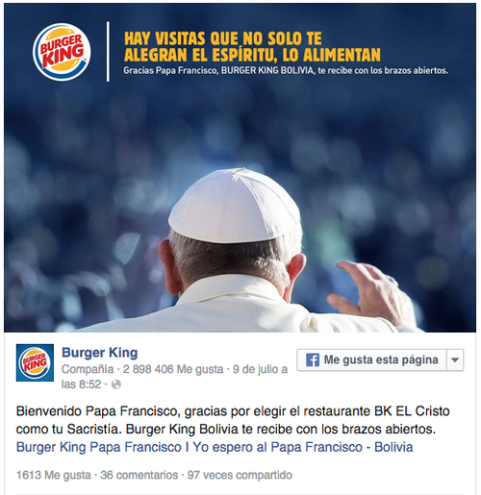Open the 36 comentarios link
This screenshot has width=481, height=495.
tap(139, 475)
